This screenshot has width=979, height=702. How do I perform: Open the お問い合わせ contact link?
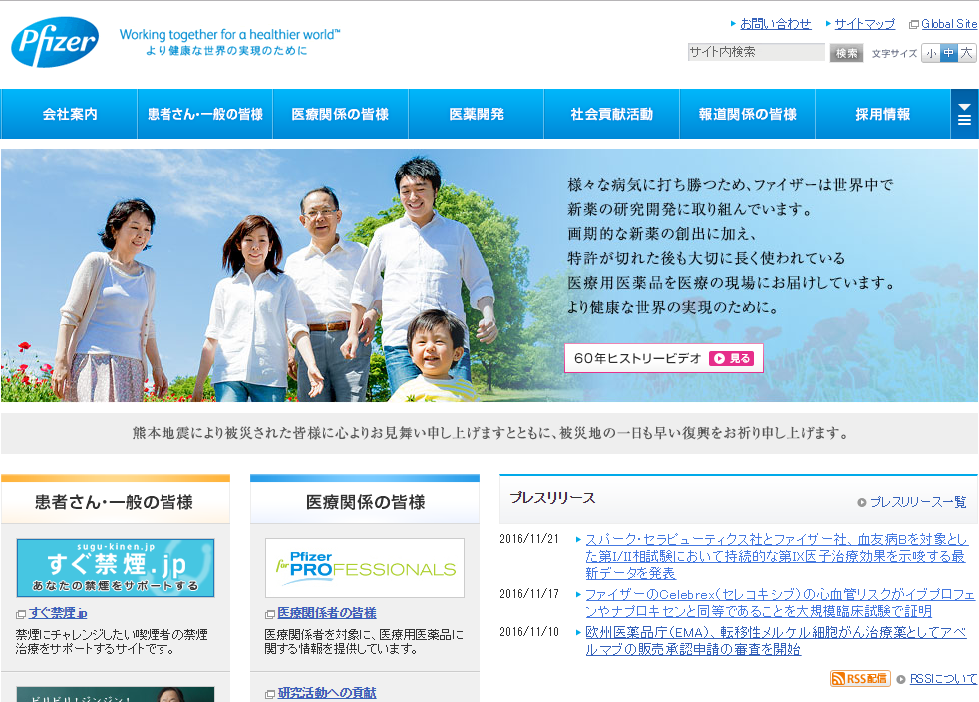[x=775, y=24]
